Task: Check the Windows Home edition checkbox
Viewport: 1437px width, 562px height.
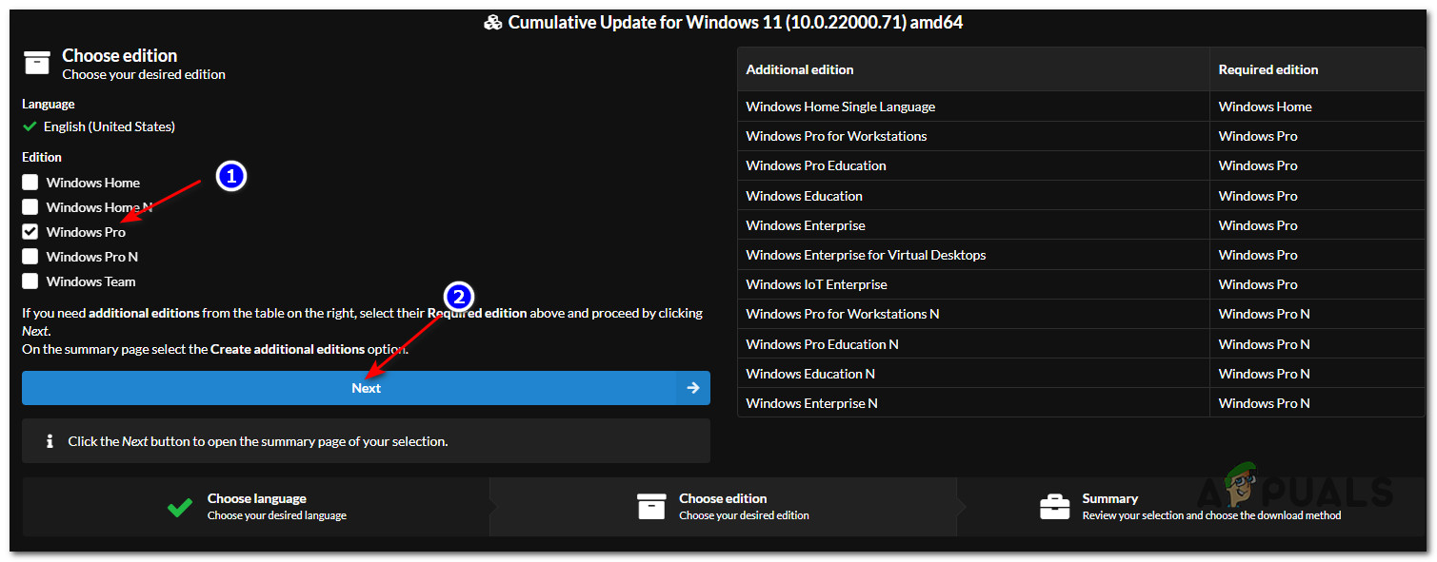Action: [x=30, y=182]
